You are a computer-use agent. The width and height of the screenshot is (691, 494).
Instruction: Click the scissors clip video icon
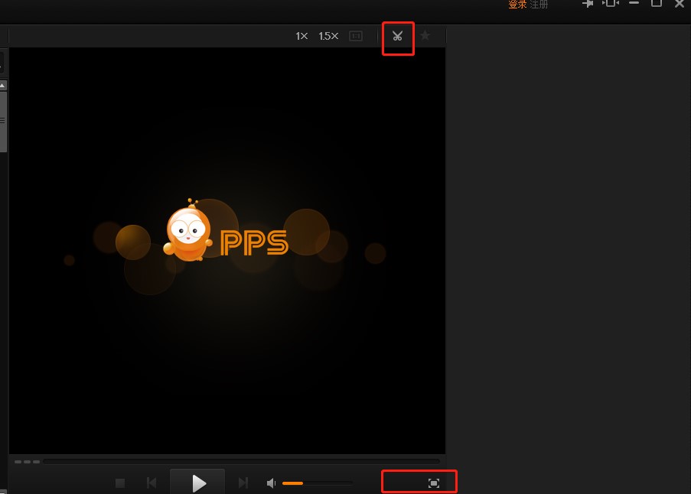(397, 36)
